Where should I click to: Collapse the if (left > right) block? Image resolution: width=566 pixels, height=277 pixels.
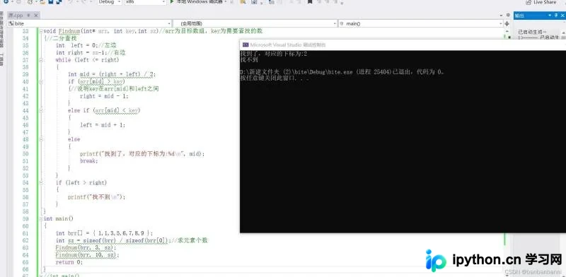coord(41,182)
